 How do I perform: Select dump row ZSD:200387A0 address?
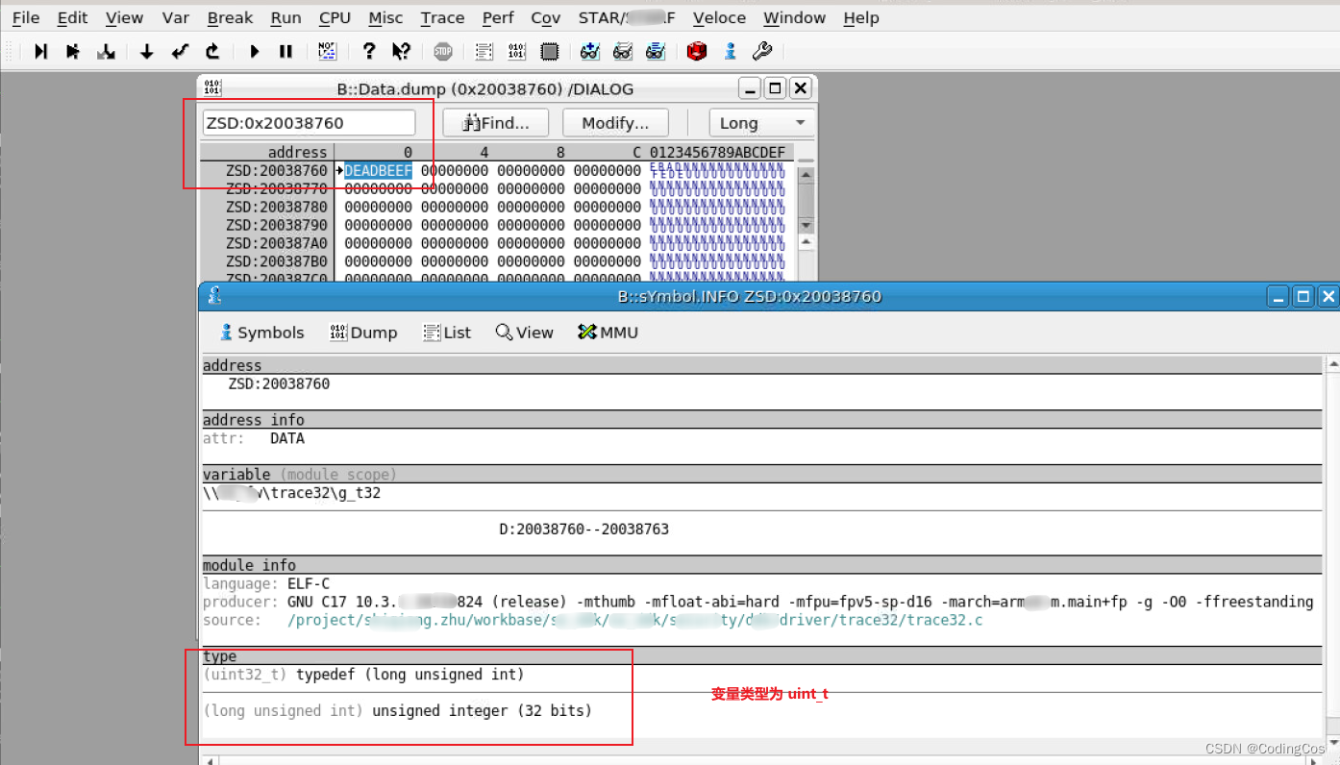pos(277,244)
